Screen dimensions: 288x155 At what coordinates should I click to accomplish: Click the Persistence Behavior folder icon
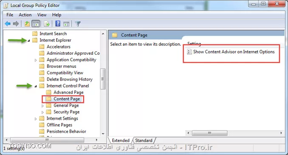(x=42, y=131)
